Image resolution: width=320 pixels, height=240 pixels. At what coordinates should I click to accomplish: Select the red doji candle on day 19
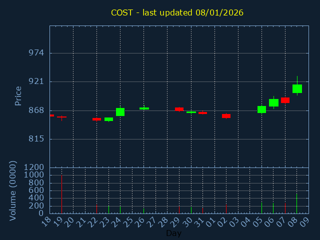coord(61,117)
